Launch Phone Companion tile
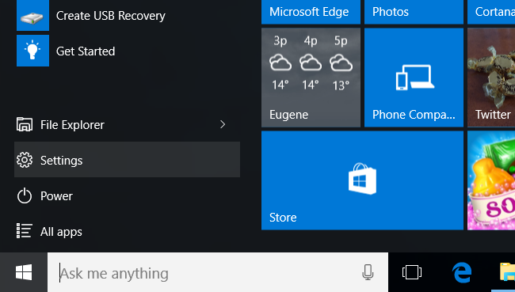 [x=414, y=78]
